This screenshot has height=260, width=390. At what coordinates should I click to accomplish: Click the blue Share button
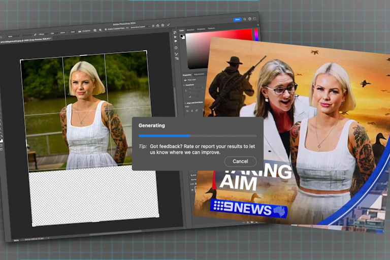click(237, 19)
